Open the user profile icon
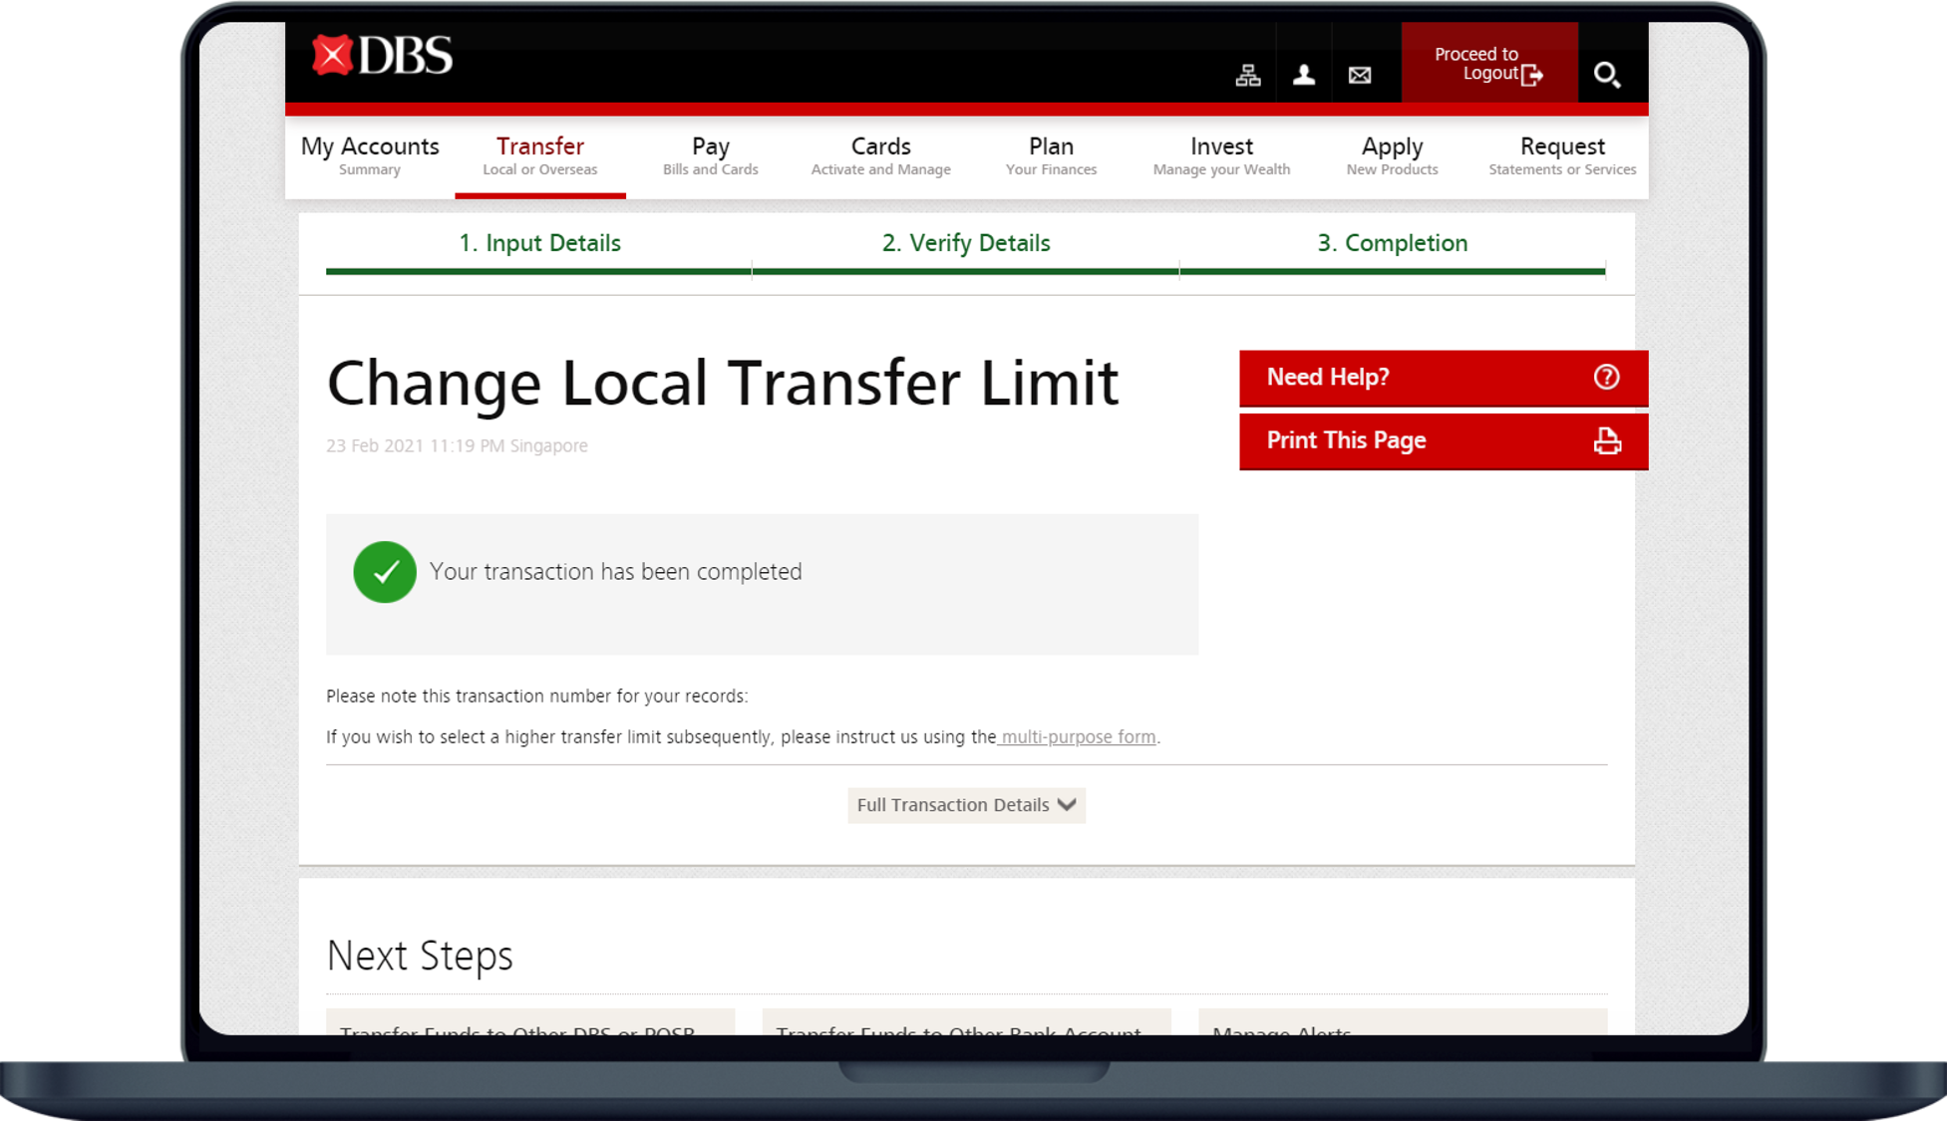 1303,75
